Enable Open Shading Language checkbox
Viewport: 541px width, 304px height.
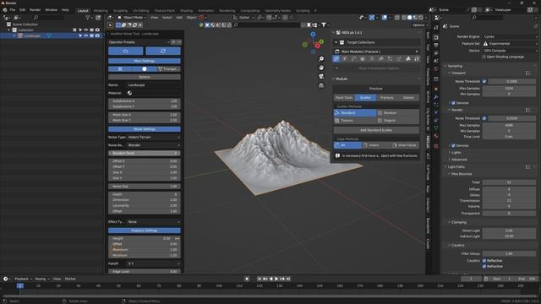tap(484, 57)
